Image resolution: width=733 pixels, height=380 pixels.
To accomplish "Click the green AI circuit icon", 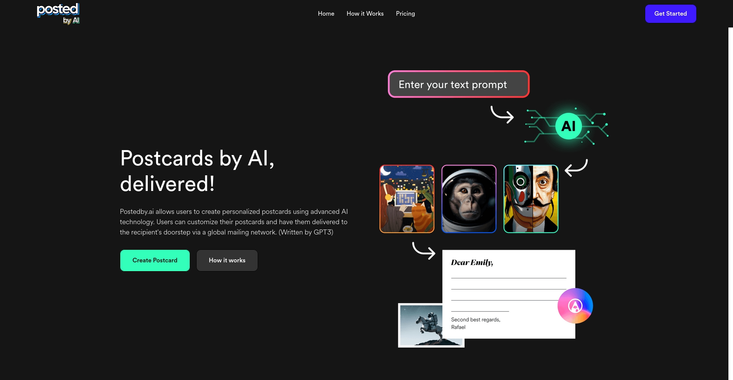I will (x=568, y=126).
